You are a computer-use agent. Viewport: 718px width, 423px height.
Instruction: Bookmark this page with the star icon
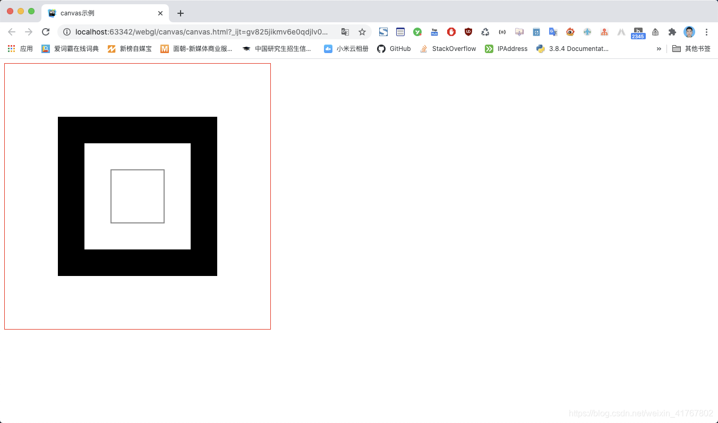tap(362, 32)
